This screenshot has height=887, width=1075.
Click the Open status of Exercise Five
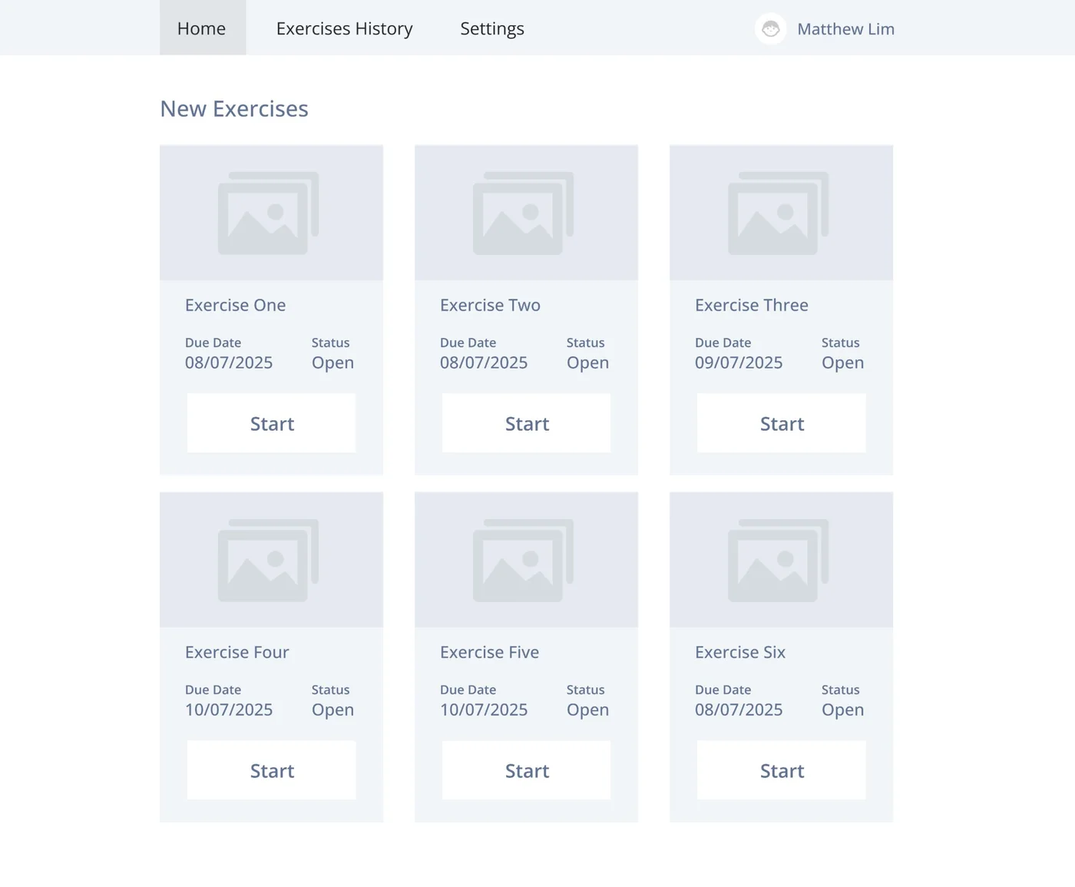pos(587,710)
